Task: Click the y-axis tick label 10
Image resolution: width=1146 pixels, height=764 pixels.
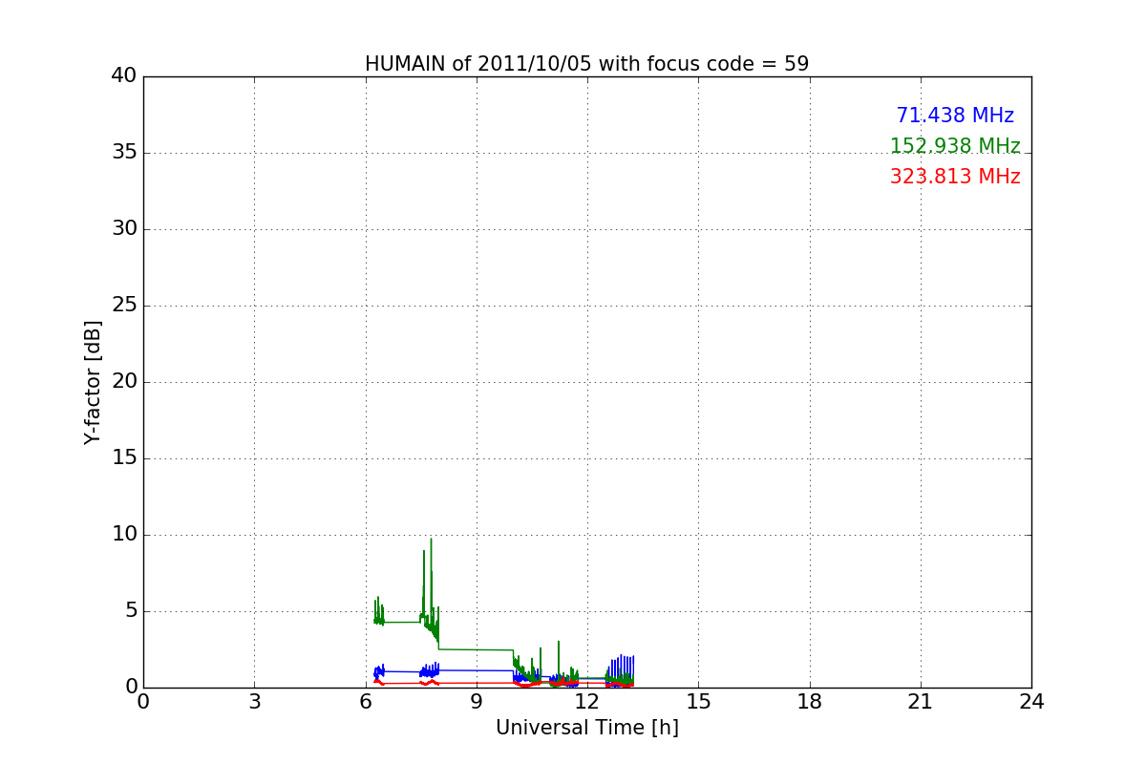Action: [124, 535]
